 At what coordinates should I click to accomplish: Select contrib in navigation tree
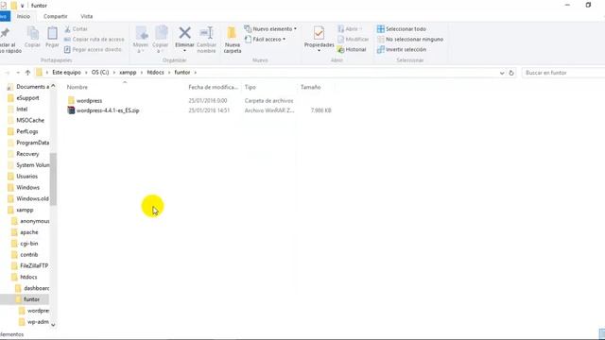tap(29, 254)
